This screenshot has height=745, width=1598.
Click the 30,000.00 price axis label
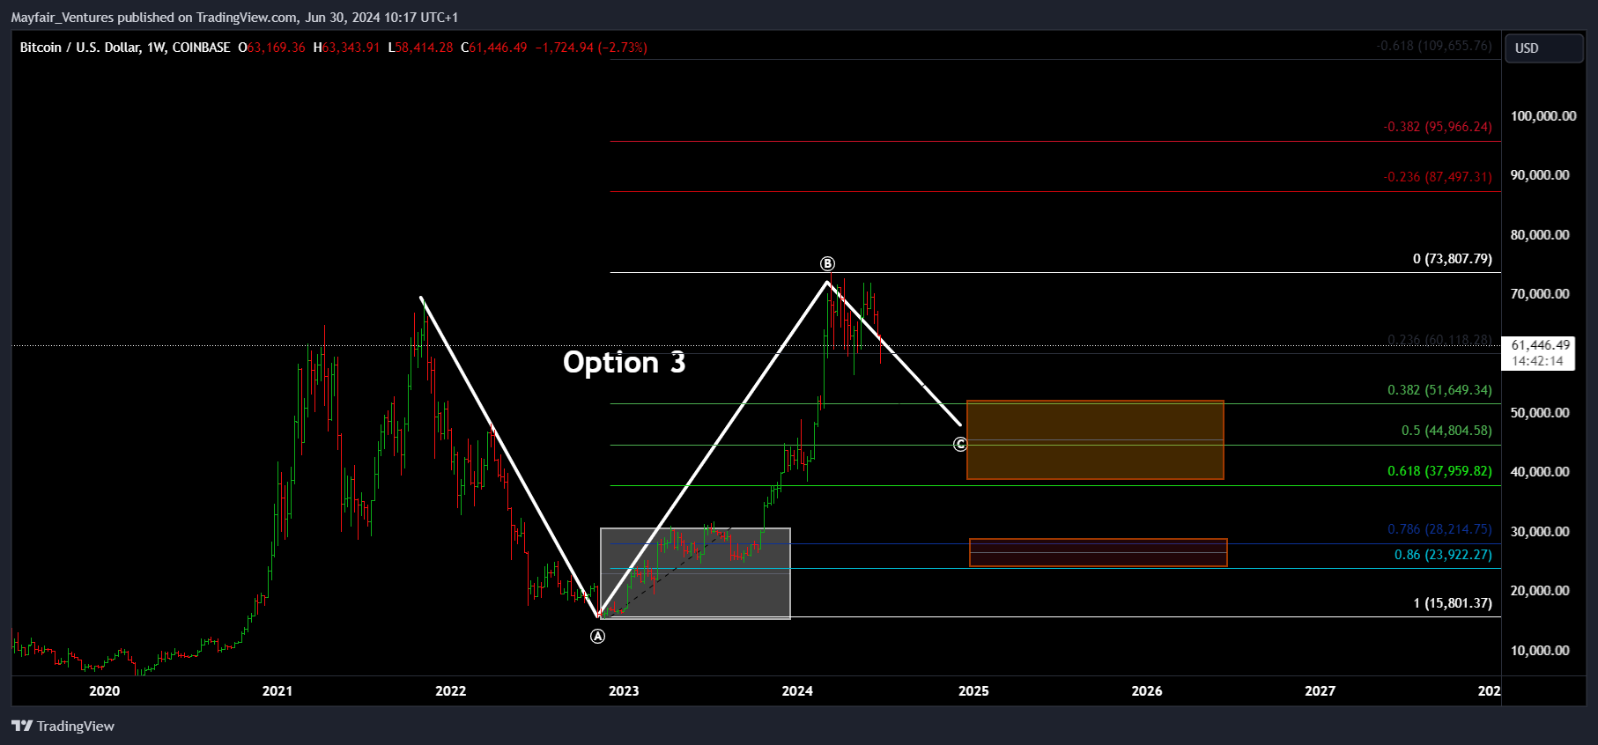coord(1540,532)
